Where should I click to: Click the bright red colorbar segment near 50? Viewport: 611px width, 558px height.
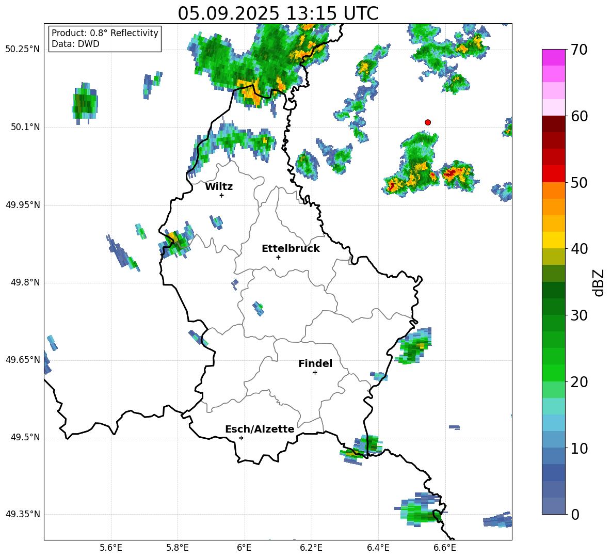(553, 173)
